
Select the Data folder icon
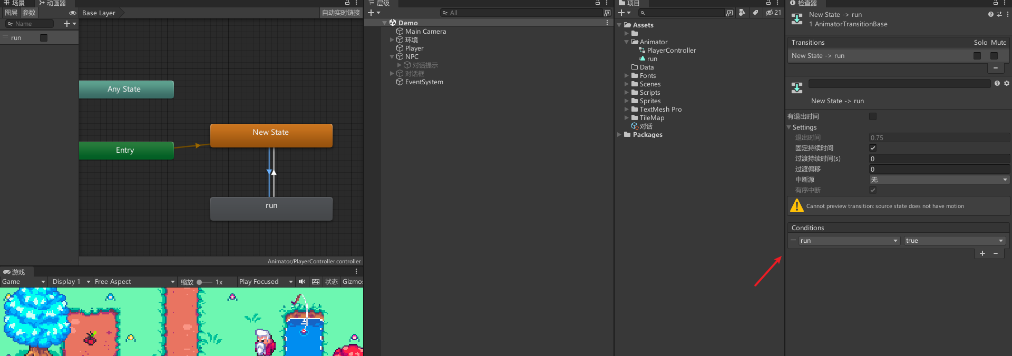click(635, 67)
